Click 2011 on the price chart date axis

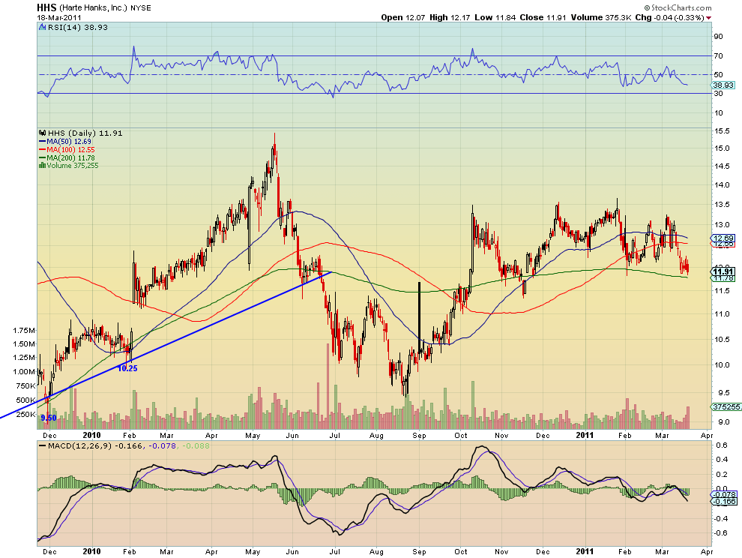(585, 435)
